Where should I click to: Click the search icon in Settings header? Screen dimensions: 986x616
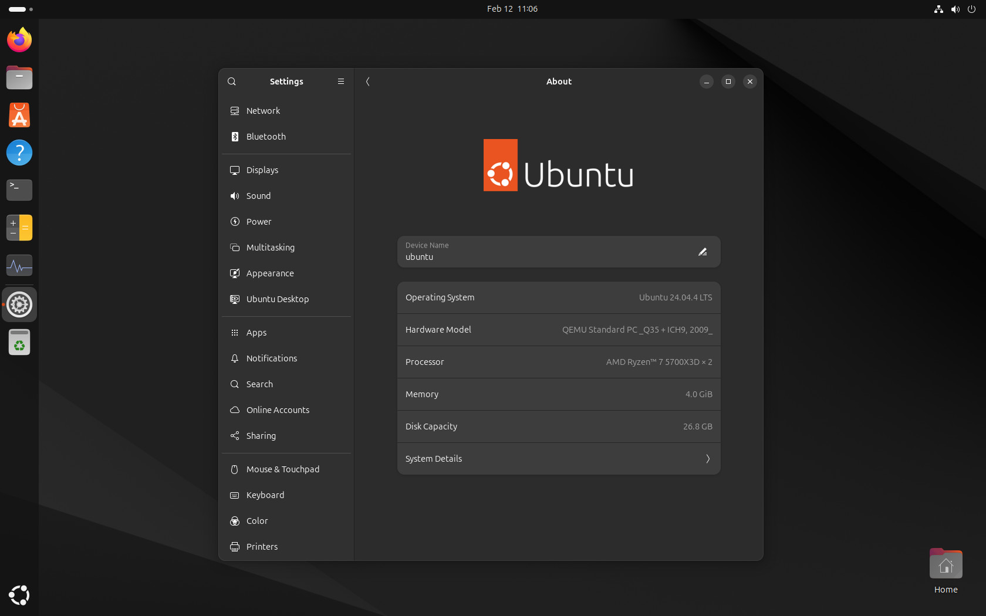point(232,82)
